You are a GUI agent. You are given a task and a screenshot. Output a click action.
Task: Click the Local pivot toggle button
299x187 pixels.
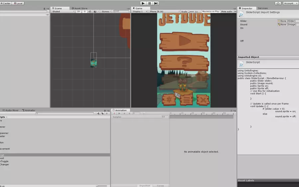coord(18,3)
